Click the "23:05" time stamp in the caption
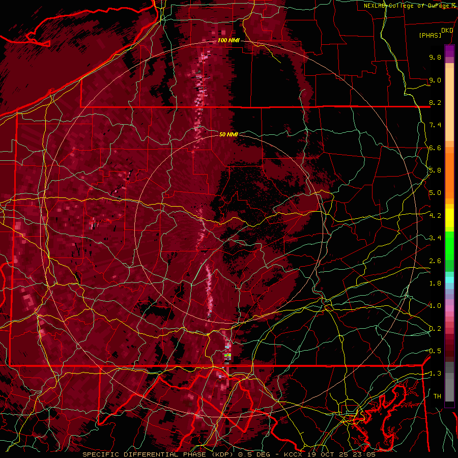Screen dimensions: 458x458 click(x=365, y=454)
